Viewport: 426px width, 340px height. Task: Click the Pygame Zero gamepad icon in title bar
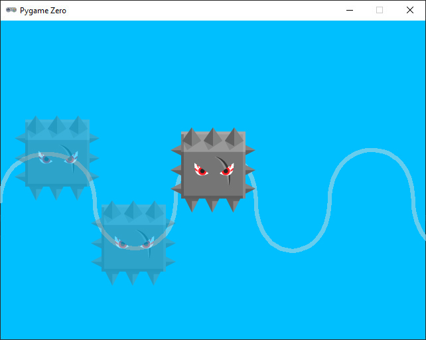11,11
